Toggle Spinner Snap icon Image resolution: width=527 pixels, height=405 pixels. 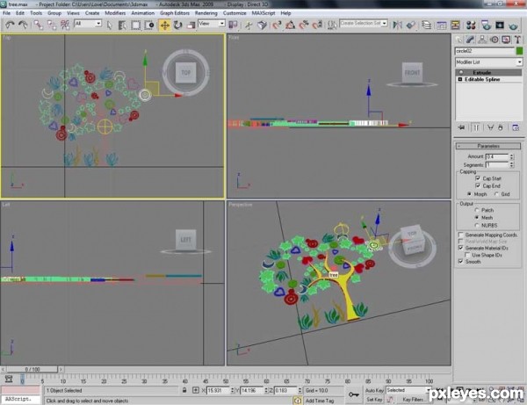317,25
